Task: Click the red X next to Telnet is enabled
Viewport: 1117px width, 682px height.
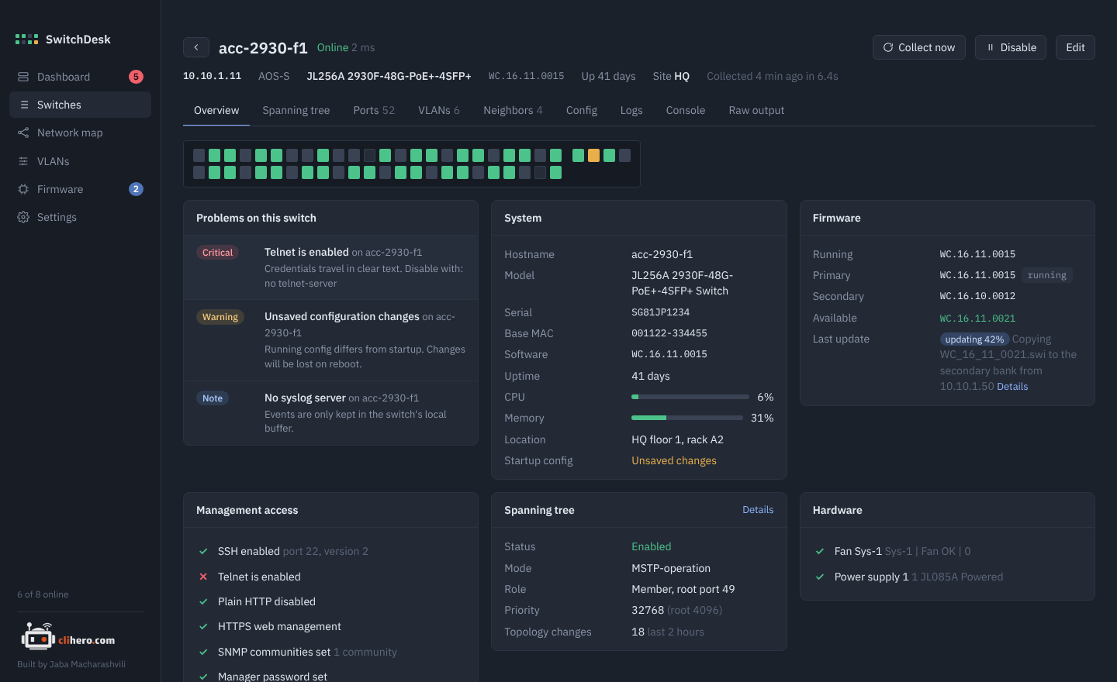Action: point(203,577)
